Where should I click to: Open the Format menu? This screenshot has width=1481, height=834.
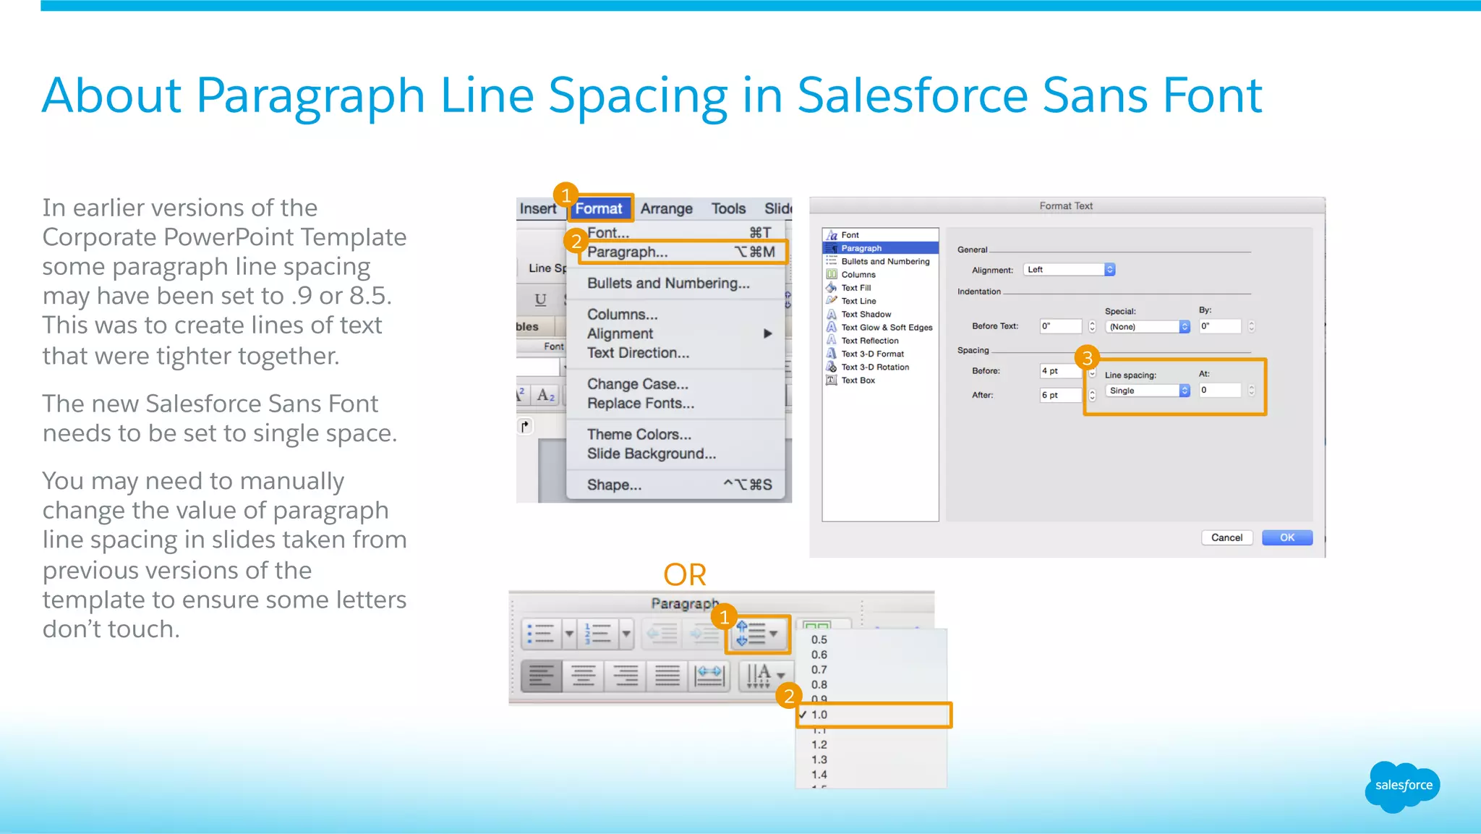click(x=599, y=208)
